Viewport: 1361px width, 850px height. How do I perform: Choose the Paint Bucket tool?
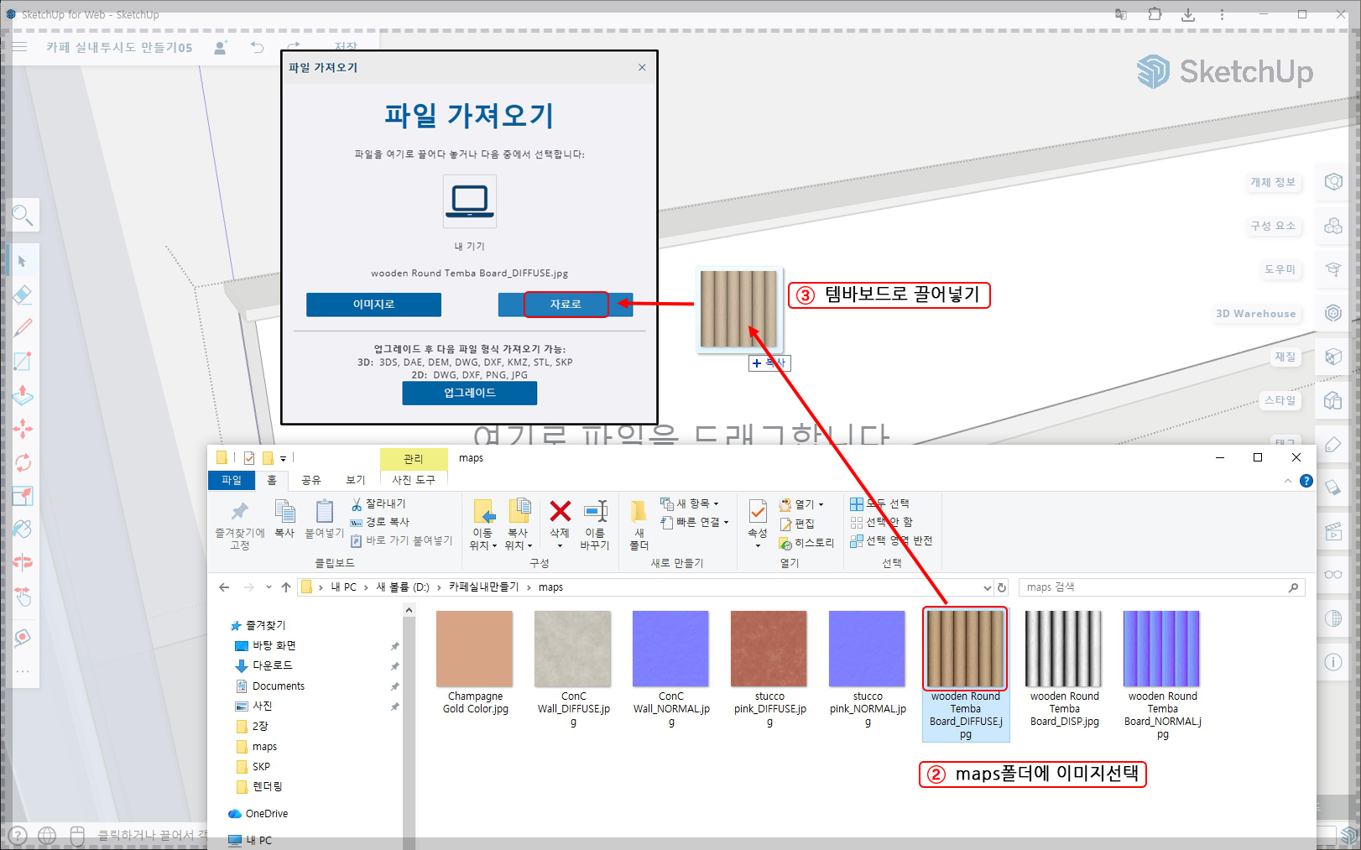click(x=23, y=529)
